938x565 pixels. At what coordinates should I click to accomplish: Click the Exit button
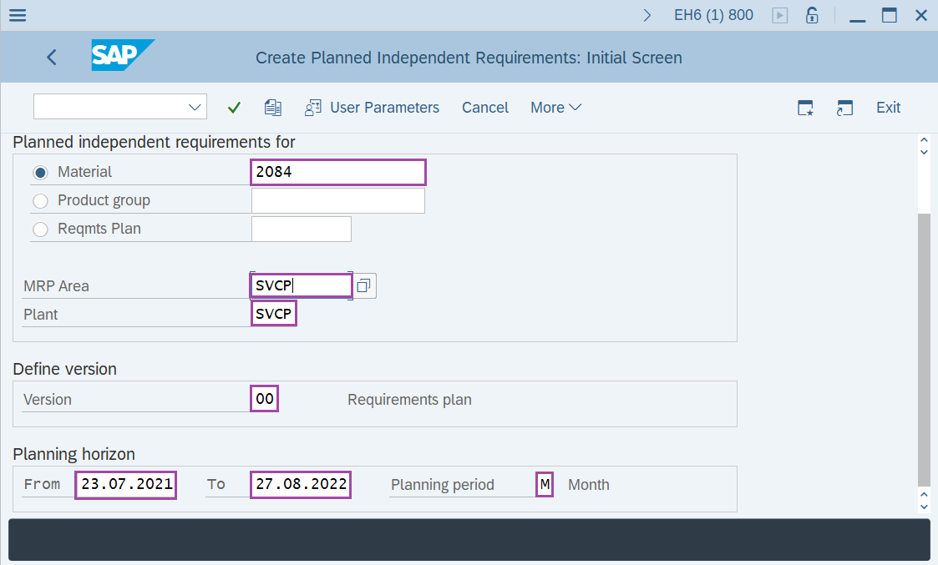888,108
